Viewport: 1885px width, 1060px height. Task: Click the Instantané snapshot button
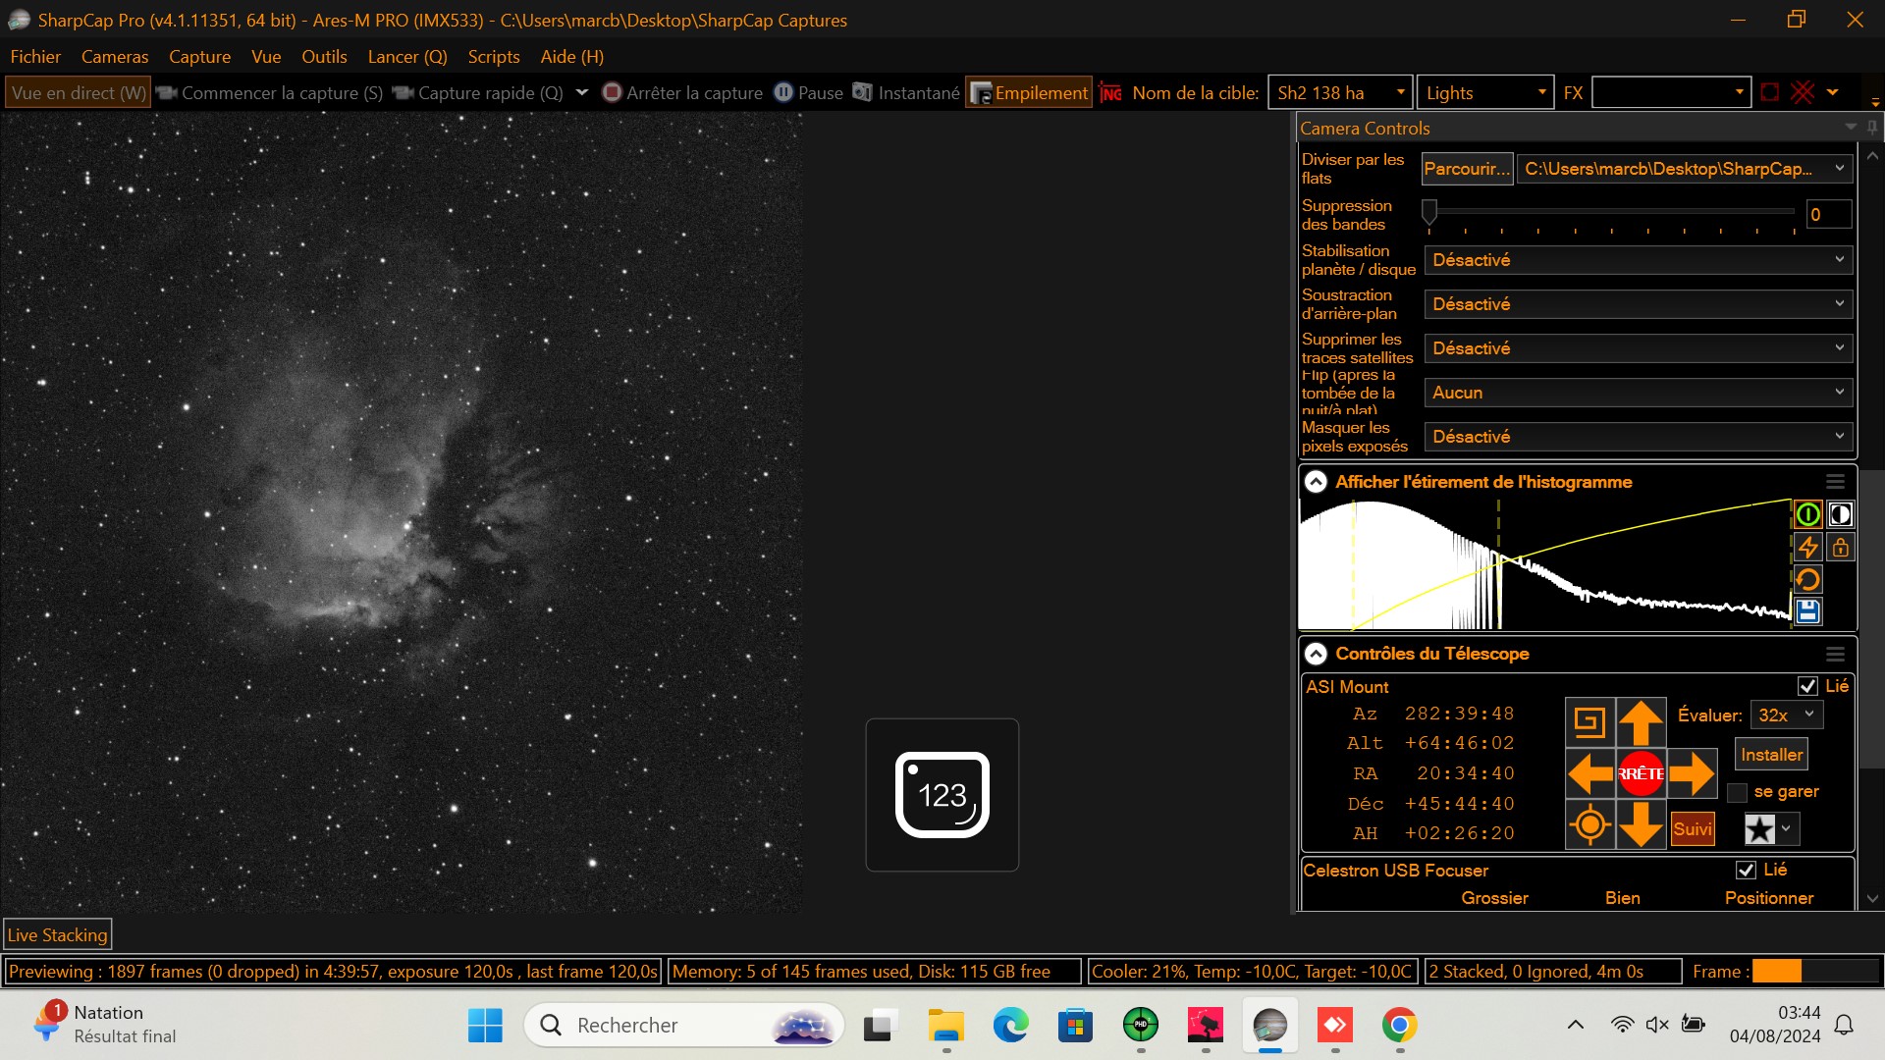pyautogui.click(x=906, y=93)
